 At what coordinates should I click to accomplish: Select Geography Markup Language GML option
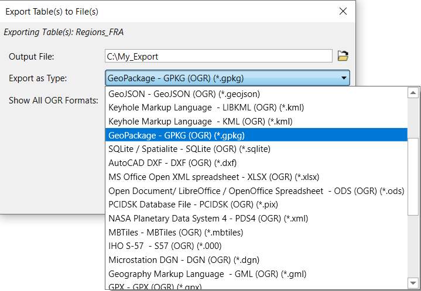[x=256, y=274]
